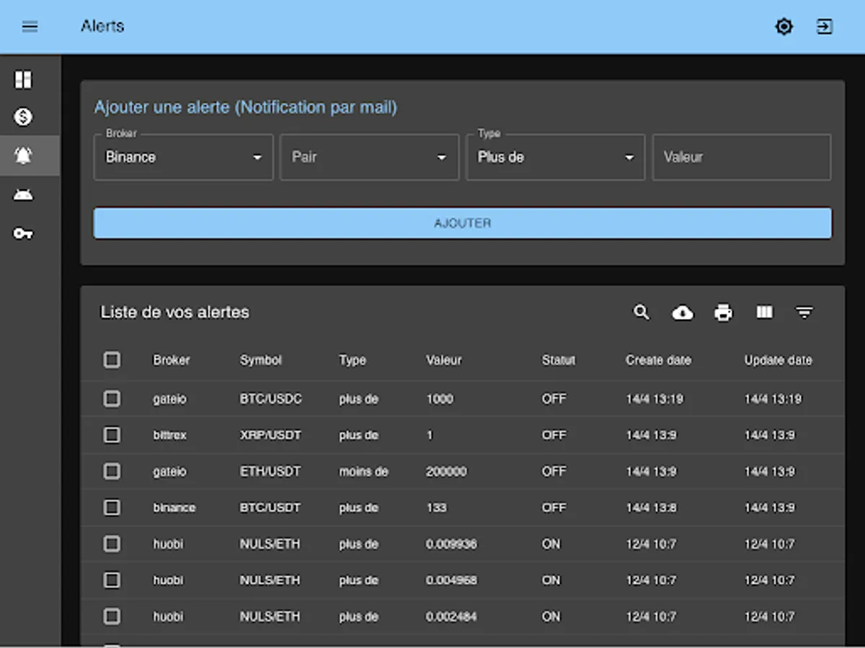Open the Android bot sidebar icon
Viewport: 865px width, 648px height.
point(23,194)
